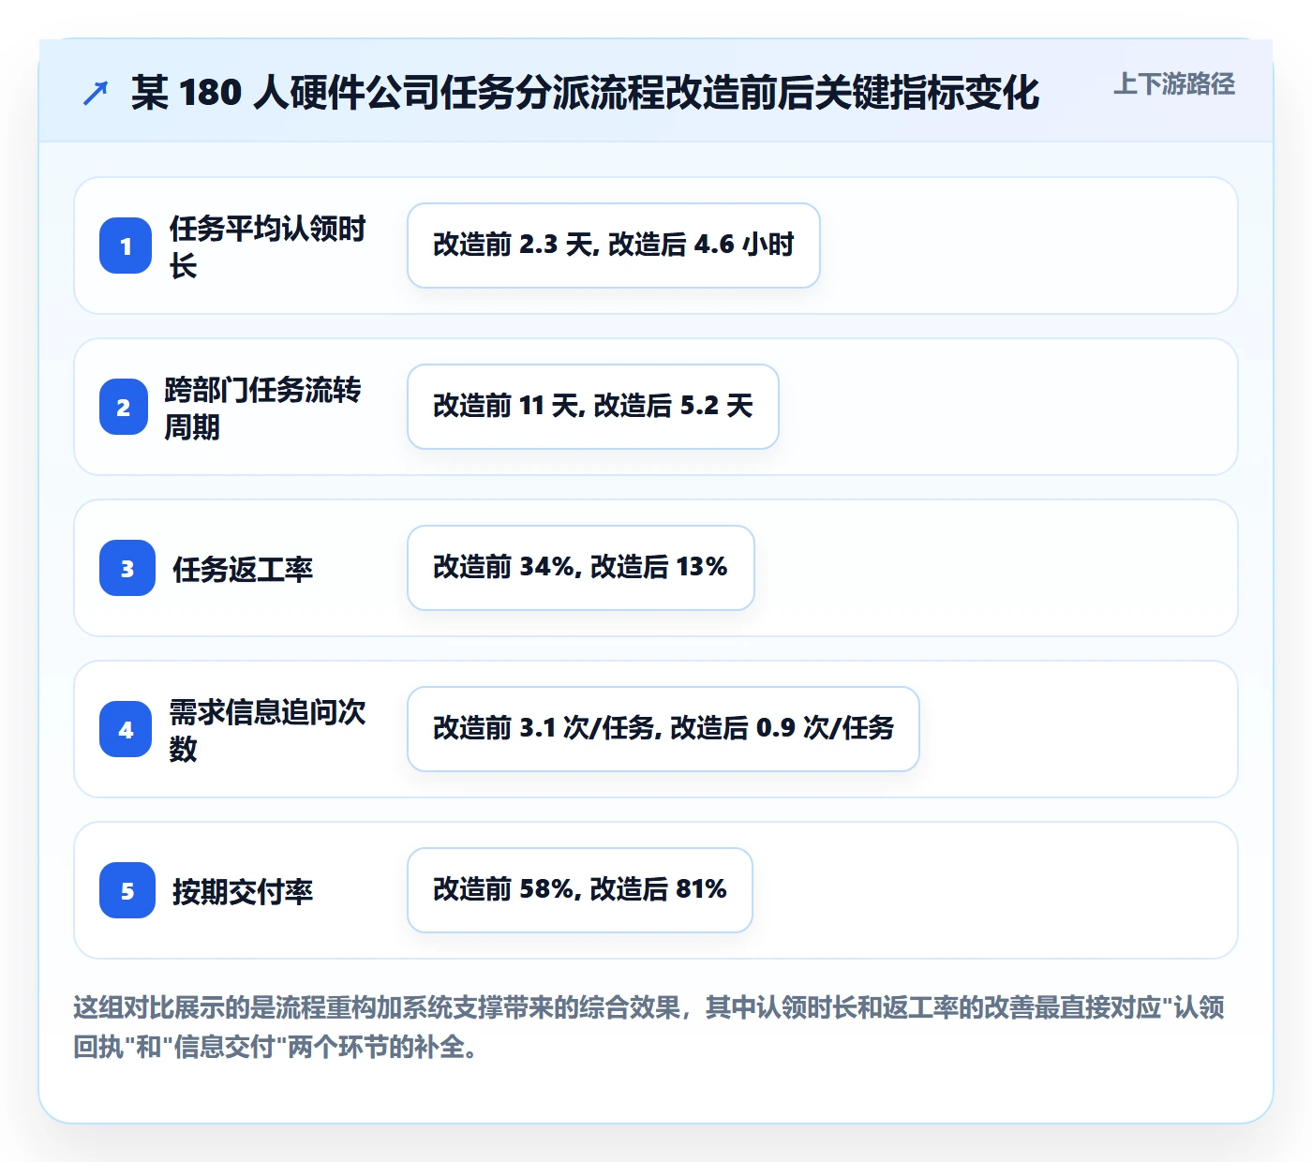Click the 任务平均认领时长 label
The height and width of the screenshot is (1162, 1312).
pyautogui.click(x=267, y=246)
